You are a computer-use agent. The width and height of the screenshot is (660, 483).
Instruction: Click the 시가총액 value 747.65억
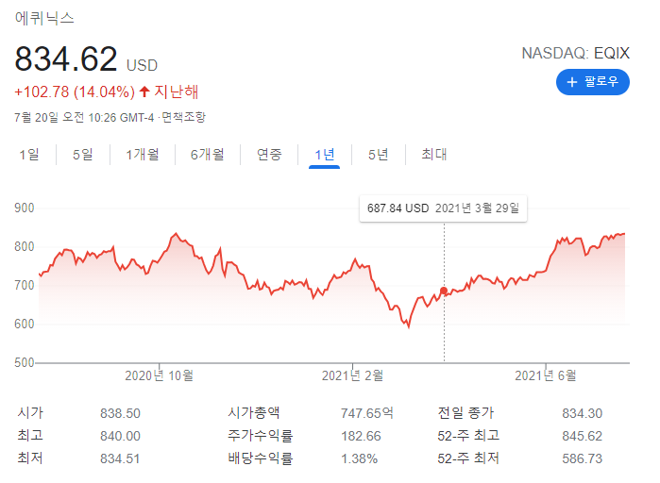tap(367, 413)
